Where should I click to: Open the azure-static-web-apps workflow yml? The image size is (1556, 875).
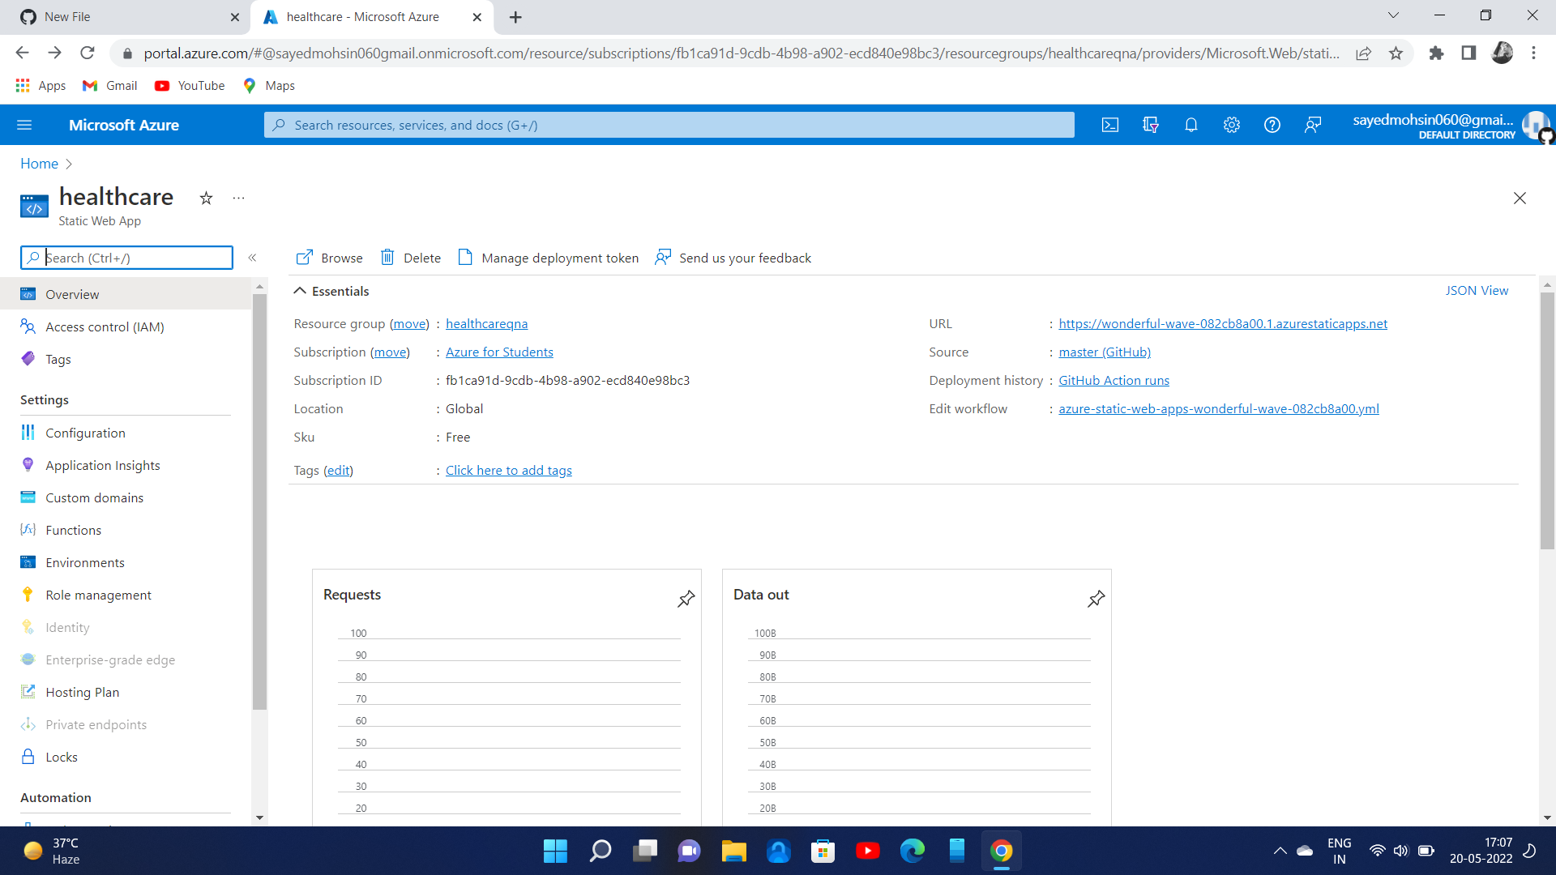pos(1218,408)
